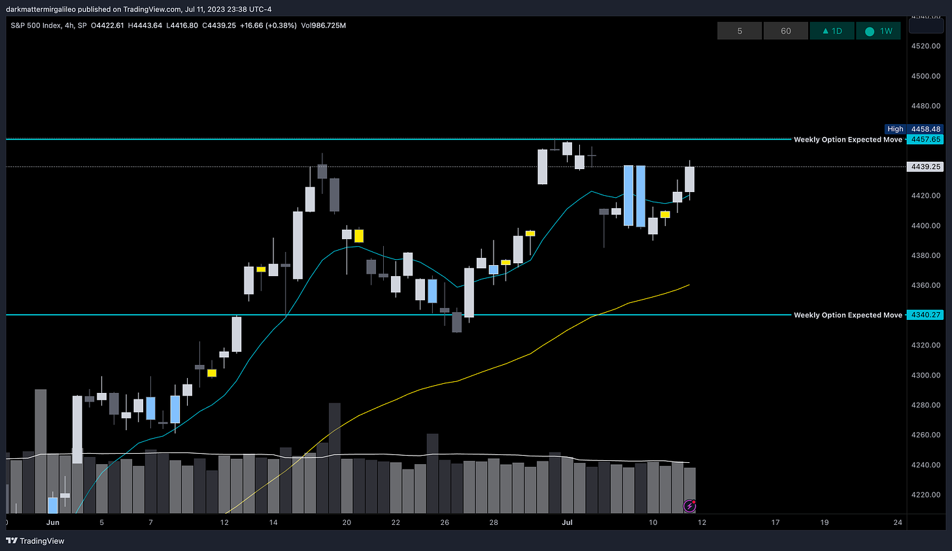
Task: Click the 4500.00 price axis label
Action: [926, 76]
